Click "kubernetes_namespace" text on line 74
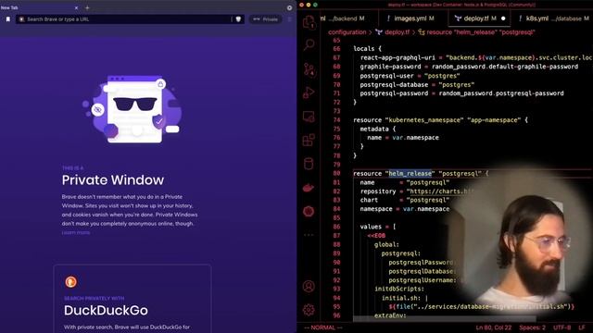This screenshot has width=593, height=333. click(x=424, y=120)
